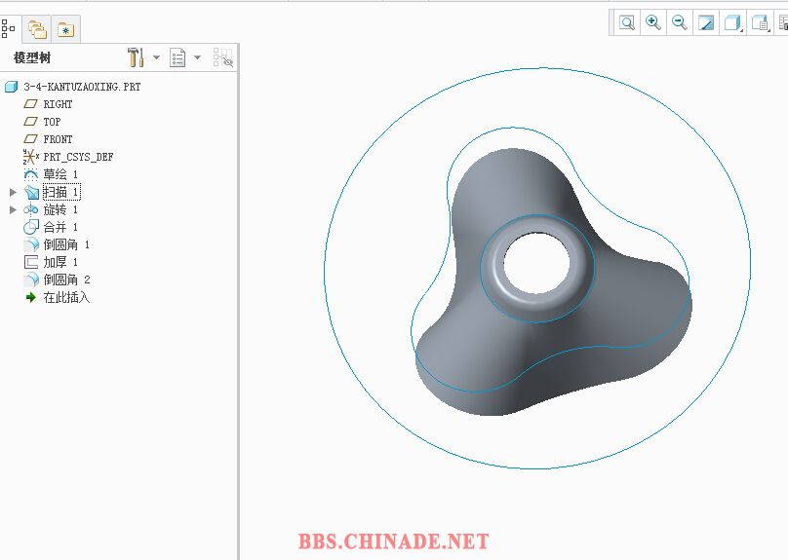Select the 旋转 1 feature label
This screenshot has width=788, height=560.
60,209
